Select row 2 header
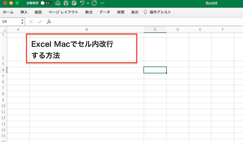243x142 pixels. tap(3, 49)
